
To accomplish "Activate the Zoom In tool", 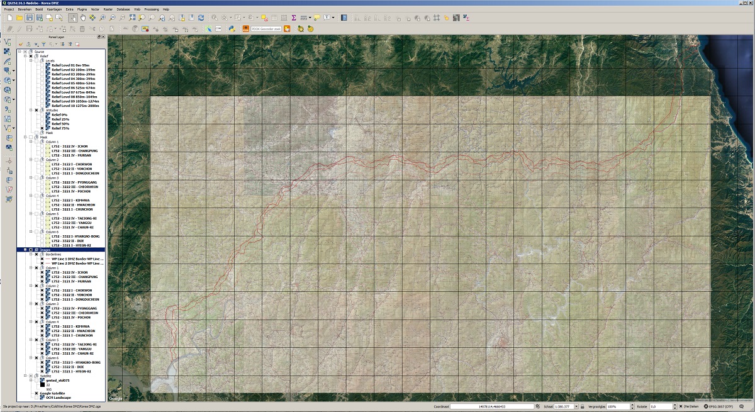I will [102, 19].
